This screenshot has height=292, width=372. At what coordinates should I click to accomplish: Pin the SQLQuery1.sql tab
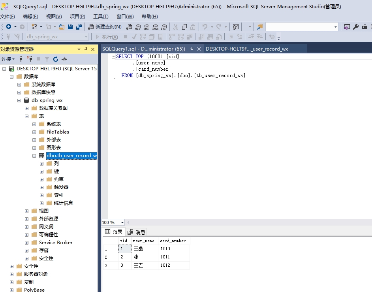coord(192,49)
